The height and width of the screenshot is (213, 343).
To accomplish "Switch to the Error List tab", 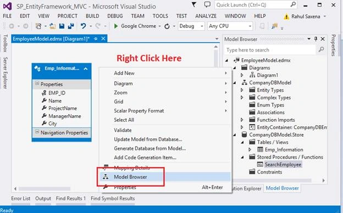I will [20, 198].
